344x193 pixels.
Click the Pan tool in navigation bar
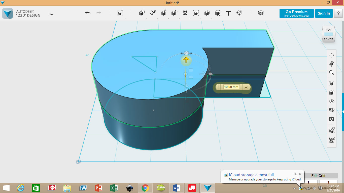[x=332, y=55]
